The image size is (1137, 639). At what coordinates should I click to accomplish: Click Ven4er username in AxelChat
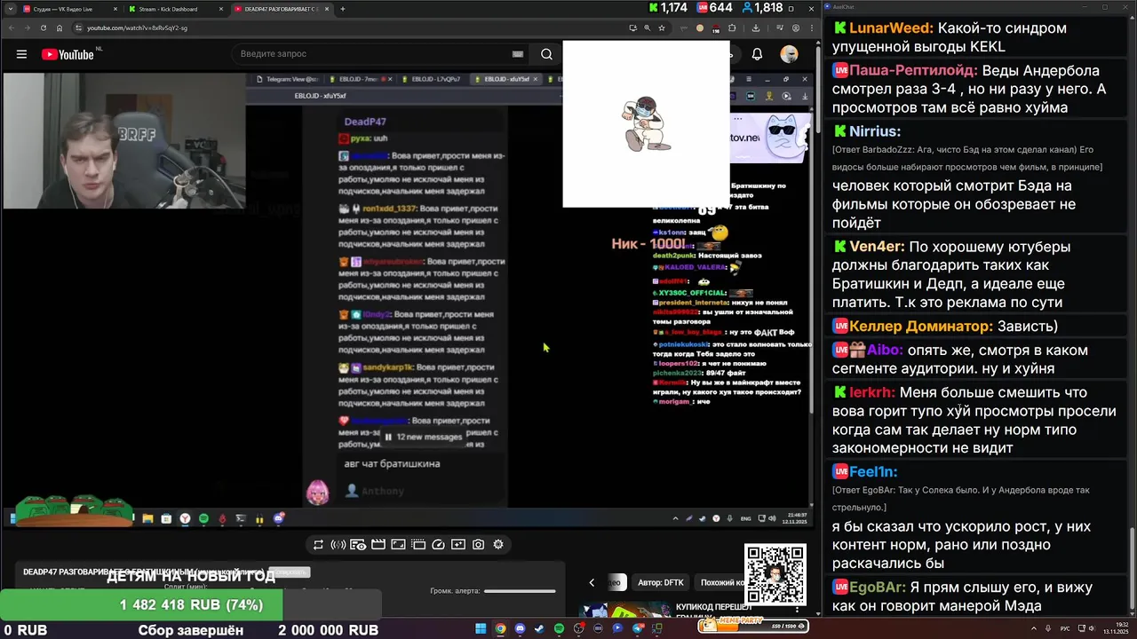[877, 247]
